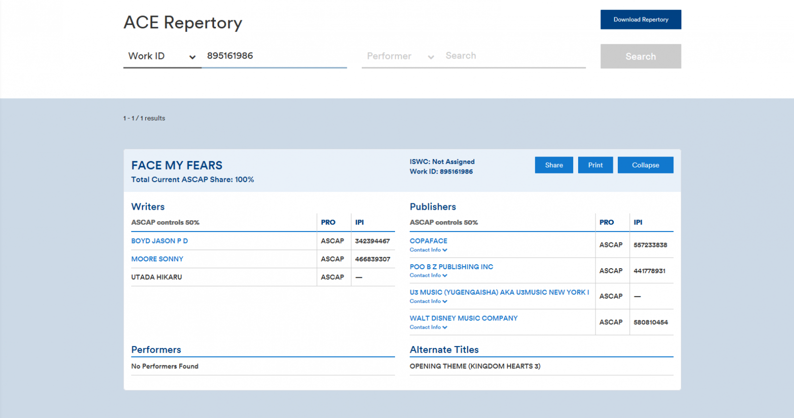Select ISWC: Not Assigned text
Image resolution: width=794 pixels, height=418 pixels.
(x=442, y=162)
